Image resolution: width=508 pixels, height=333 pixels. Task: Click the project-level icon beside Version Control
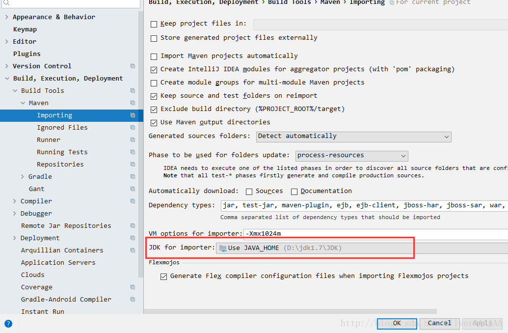pos(133,66)
